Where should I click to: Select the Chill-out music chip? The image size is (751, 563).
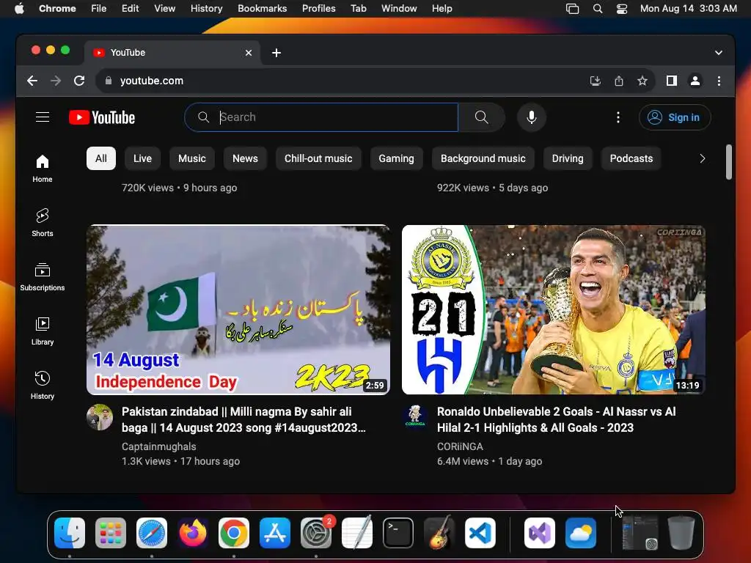pyautogui.click(x=318, y=158)
